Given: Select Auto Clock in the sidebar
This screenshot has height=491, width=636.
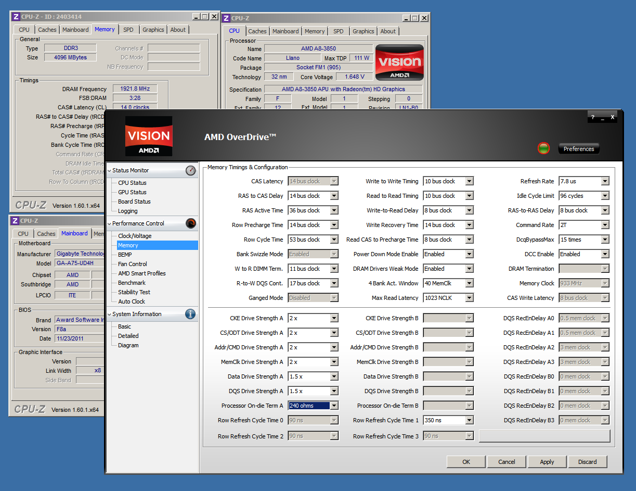Looking at the screenshot, I should point(132,301).
